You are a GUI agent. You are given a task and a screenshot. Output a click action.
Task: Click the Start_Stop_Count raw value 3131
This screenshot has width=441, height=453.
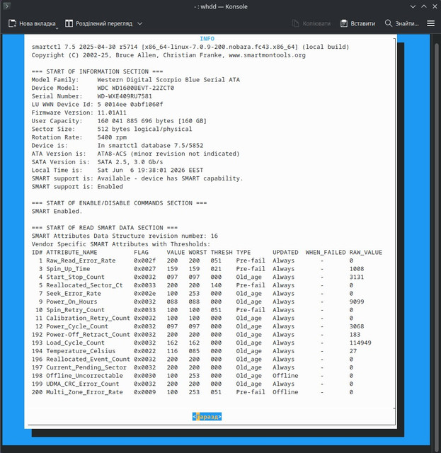pyautogui.click(x=357, y=277)
